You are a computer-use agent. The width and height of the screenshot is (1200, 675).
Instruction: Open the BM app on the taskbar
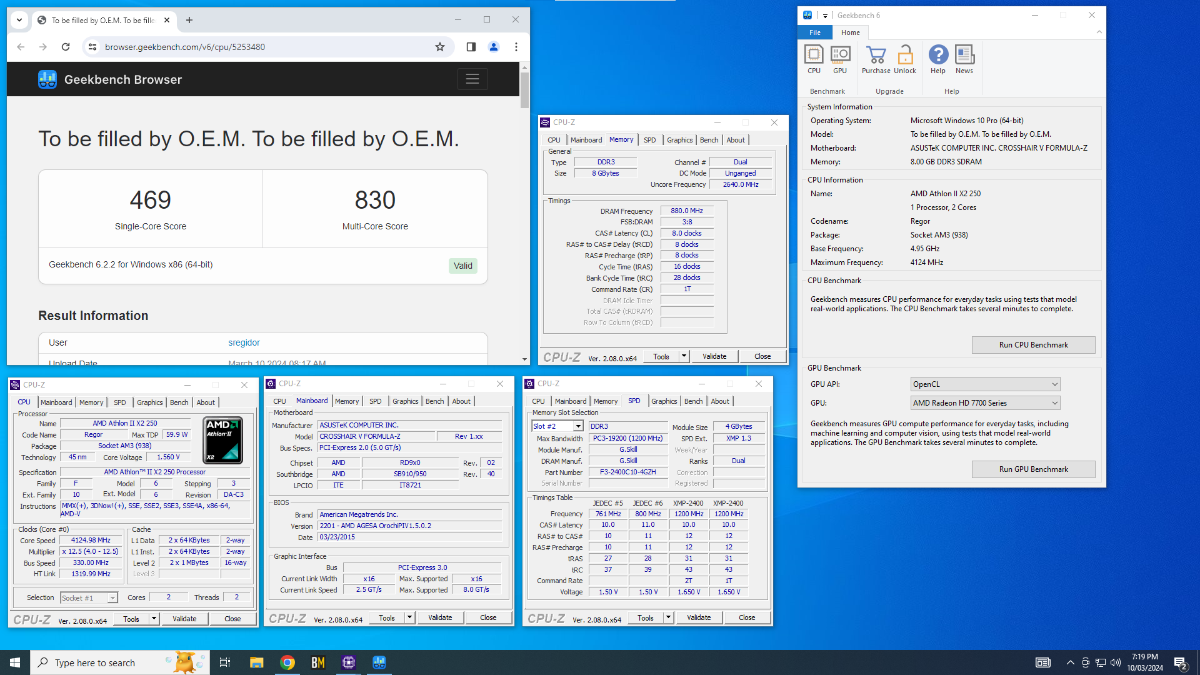click(x=318, y=662)
